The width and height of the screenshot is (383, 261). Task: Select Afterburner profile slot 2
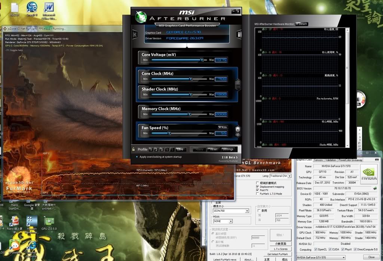(x=156, y=149)
